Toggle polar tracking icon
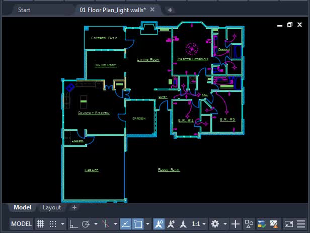Screen dimensions: 310x233 (x=86, y=224)
